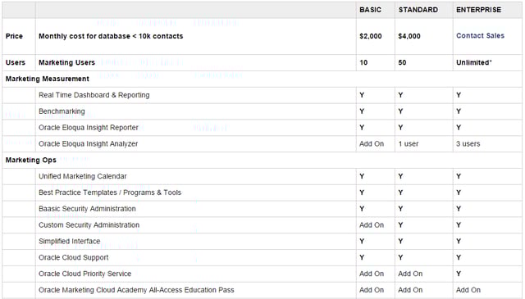
Task: Click the 10 users Basic value
Action: click(363, 62)
